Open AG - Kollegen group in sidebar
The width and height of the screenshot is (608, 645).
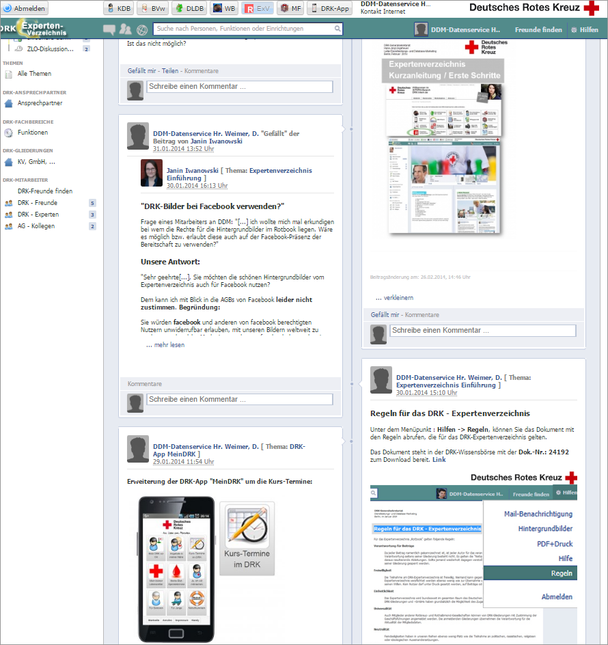coord(36,226)
